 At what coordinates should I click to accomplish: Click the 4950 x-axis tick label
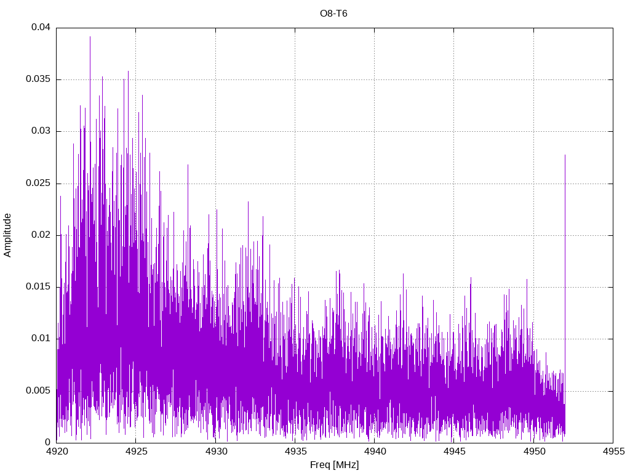coord(533,451)
